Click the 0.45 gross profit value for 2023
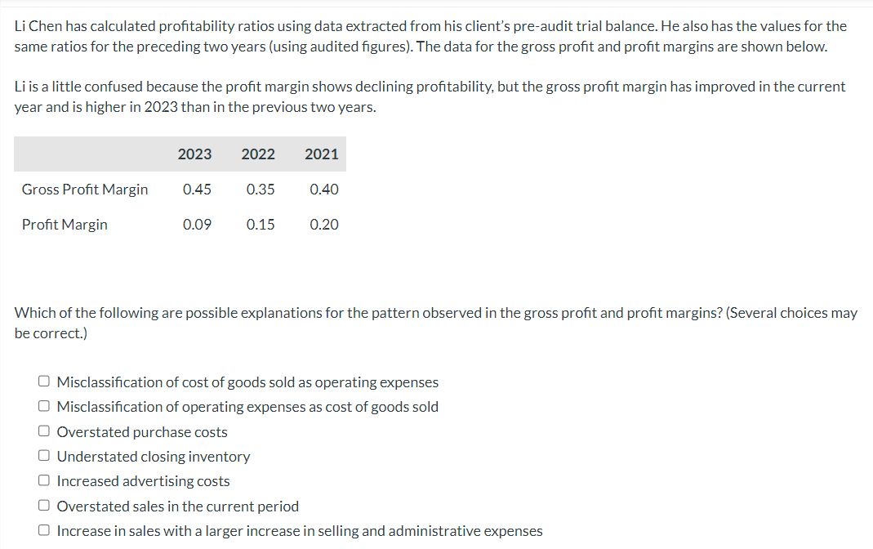This screenshot has height=549, width=873. (198, 189)
